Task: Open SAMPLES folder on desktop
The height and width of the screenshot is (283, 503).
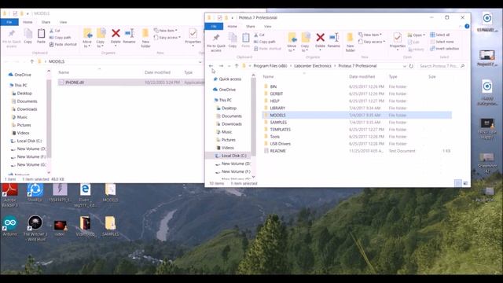Action: pos(110,226)
